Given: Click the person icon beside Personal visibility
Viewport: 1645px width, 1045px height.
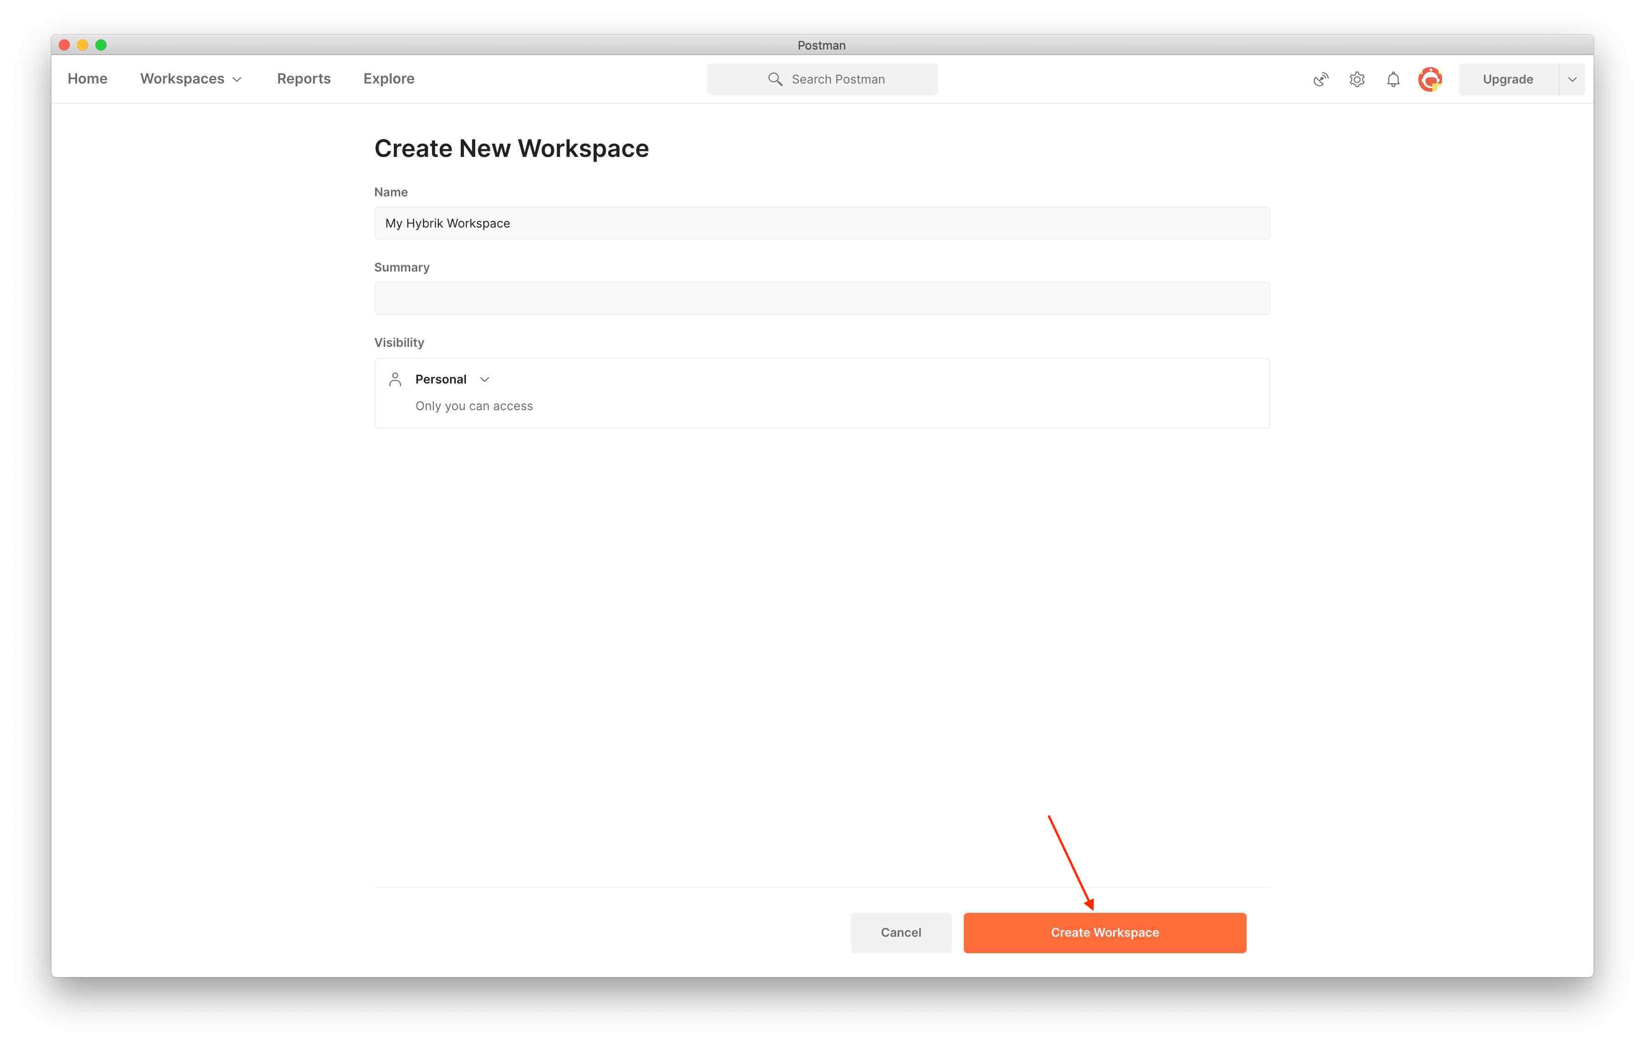Looking at the screenshot, I should (395, 379).
